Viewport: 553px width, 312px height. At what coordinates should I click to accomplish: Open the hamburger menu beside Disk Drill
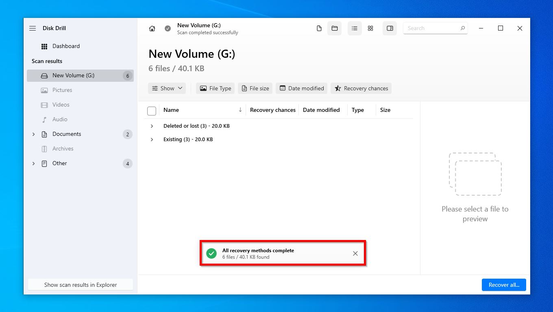click(x=33, y=28)
